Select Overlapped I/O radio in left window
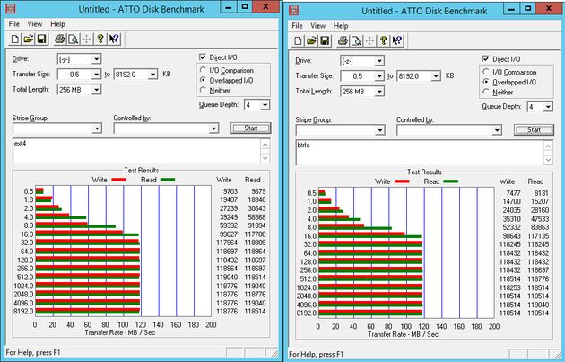 (x=203, y=80)
